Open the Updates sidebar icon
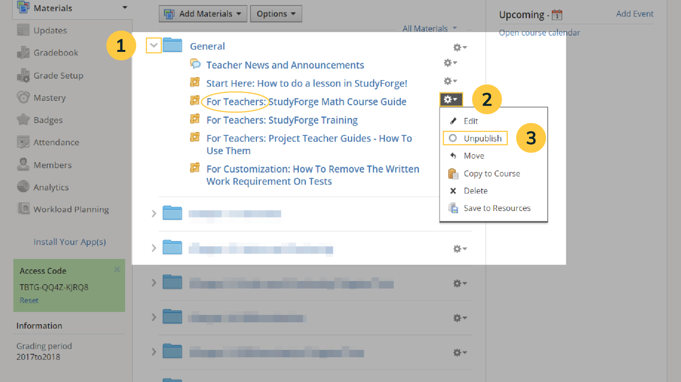This screenshot has width=681, height=382. tap(23, 30)
